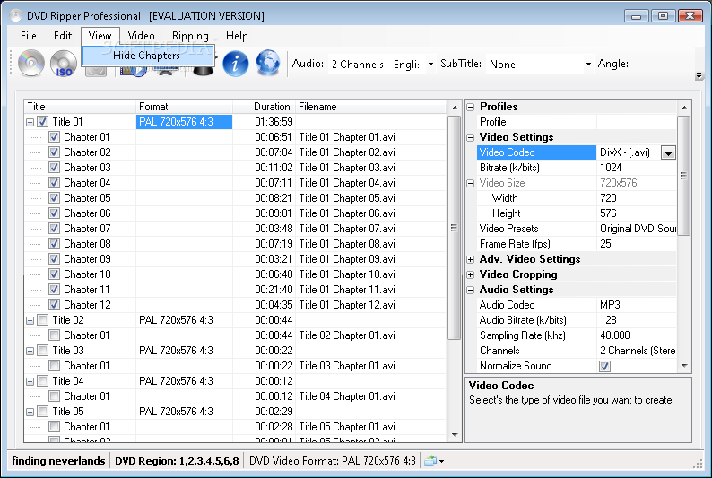712x478 pixels.
Task: Open the SubTitle dropdown
Action: pos(588,64)
